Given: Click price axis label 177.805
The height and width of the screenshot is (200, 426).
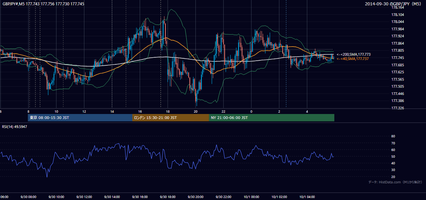Looking at the screenshot, I should click(x=398, y=51).
